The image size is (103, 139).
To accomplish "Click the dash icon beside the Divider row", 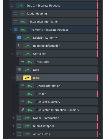I will coord(22,94).
